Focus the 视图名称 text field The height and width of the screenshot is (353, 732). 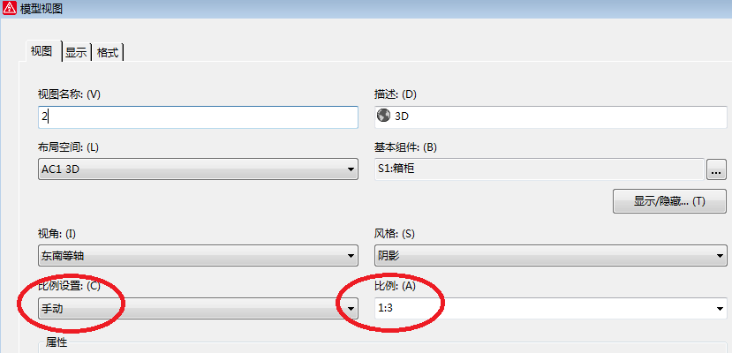[198, 116]
